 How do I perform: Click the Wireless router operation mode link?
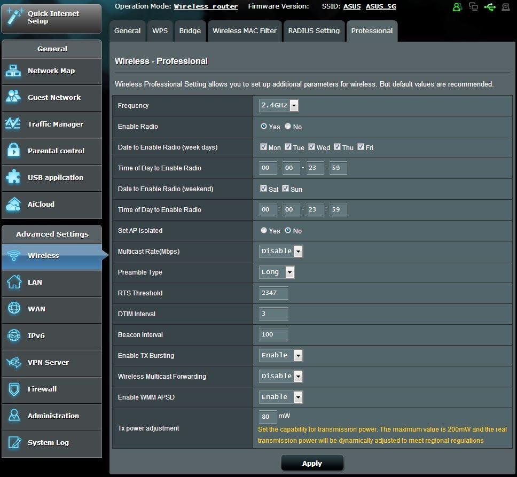pos(206,6)
